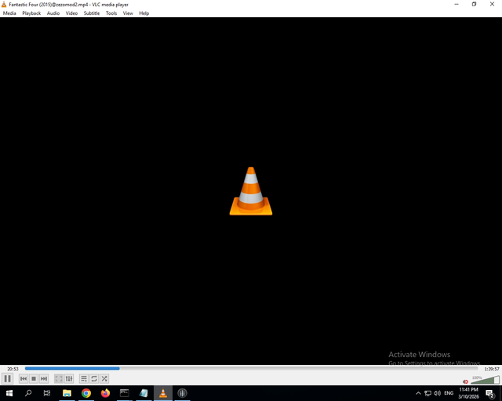This screenshot has height=401, width=502.
Task: Open the Help menu
Action: coord(144,13)
